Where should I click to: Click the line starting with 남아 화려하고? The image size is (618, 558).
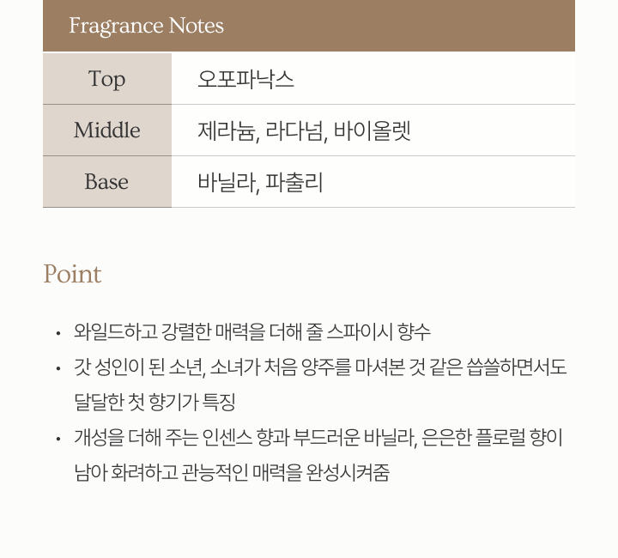232,473
